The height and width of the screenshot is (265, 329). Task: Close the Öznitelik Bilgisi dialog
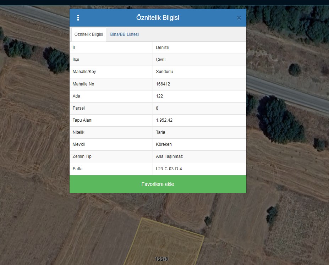pos(239,18)
